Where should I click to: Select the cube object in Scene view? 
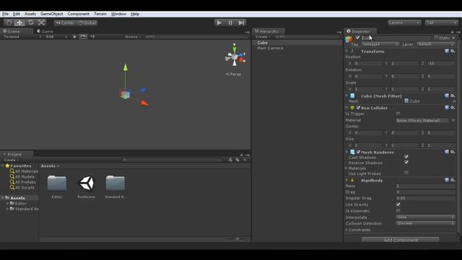[125, 95]
